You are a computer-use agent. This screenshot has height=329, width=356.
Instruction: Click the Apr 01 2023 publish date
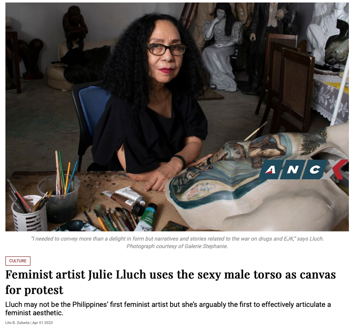click(x=43, y=323)
